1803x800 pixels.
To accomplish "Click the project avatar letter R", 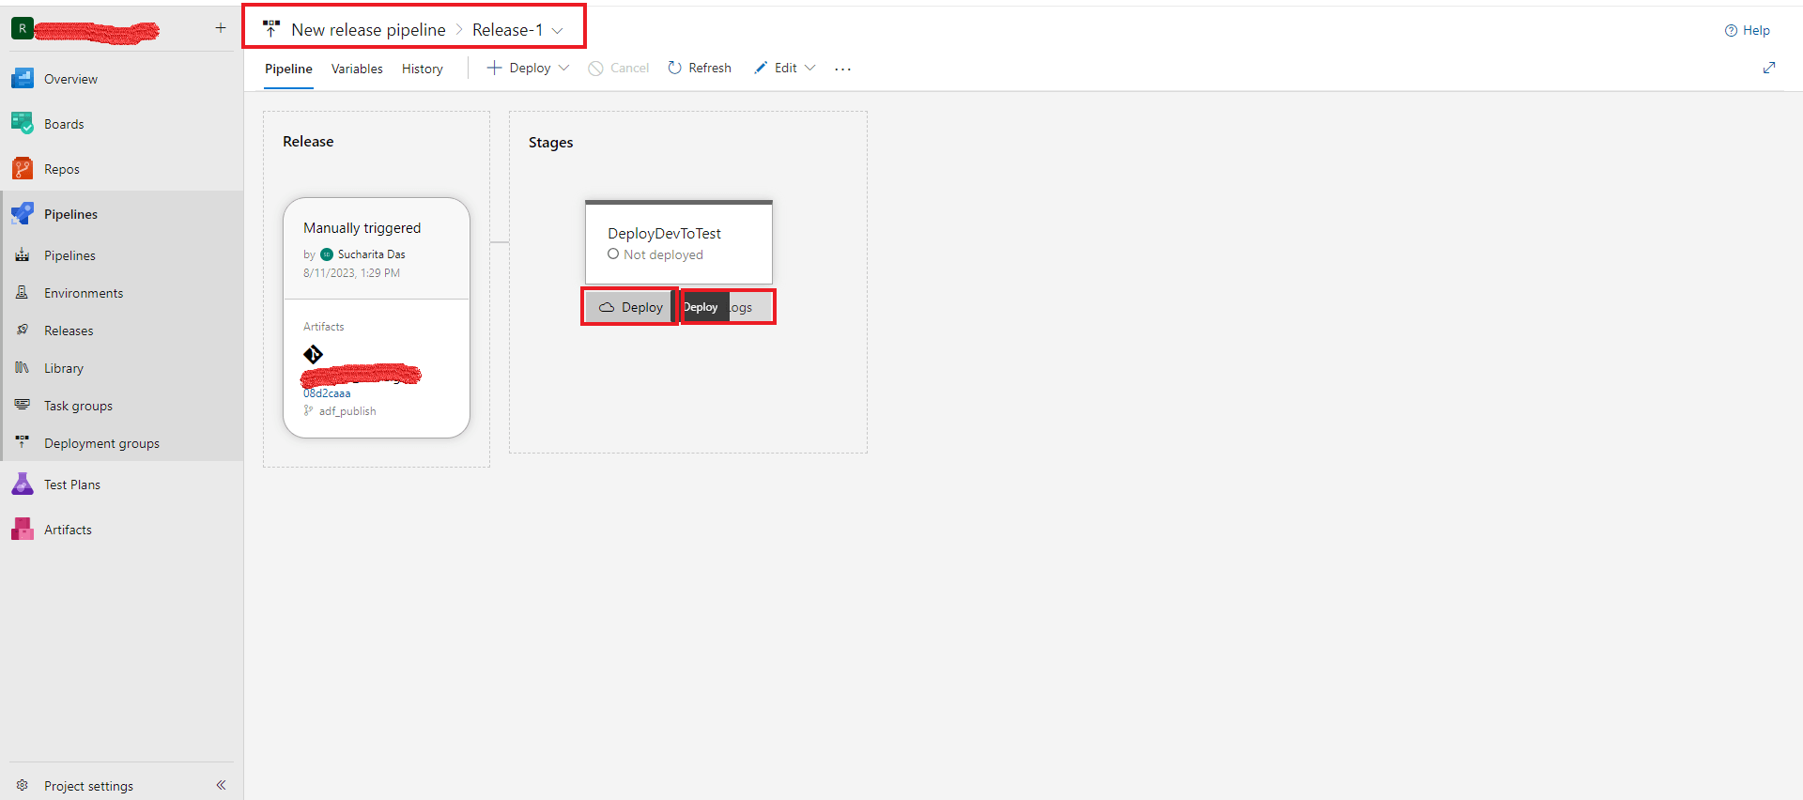I will (x=23, y=28).
